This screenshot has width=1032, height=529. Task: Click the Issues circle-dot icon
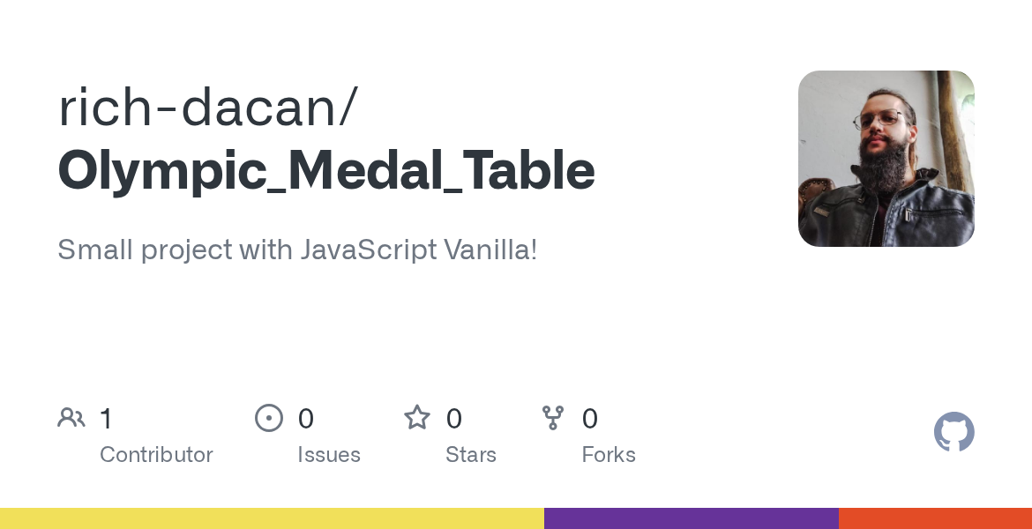[x=269, y=418]
